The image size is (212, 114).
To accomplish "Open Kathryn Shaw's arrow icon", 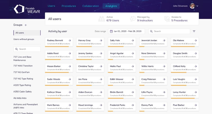I will (x=70, y=92).
